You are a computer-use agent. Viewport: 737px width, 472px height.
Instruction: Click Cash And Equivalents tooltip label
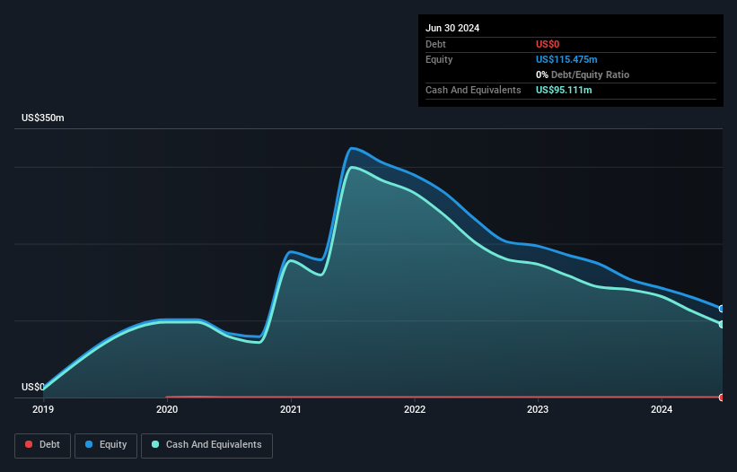pyautogui.click(x=473, y=90)
